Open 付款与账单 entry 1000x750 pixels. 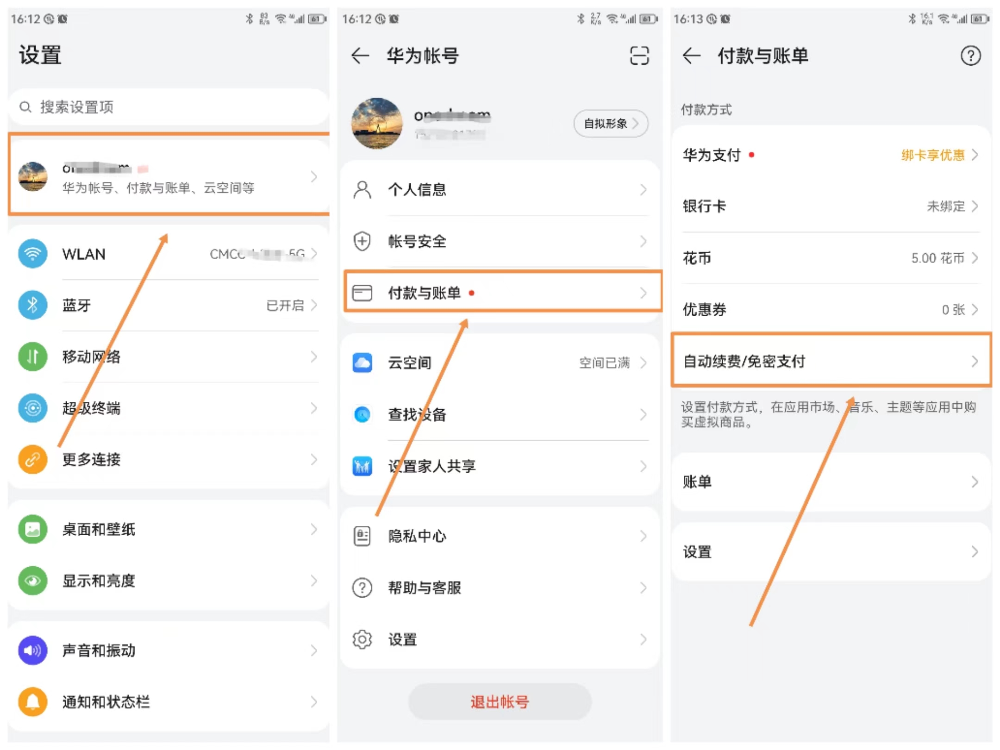tap(503, 293)
